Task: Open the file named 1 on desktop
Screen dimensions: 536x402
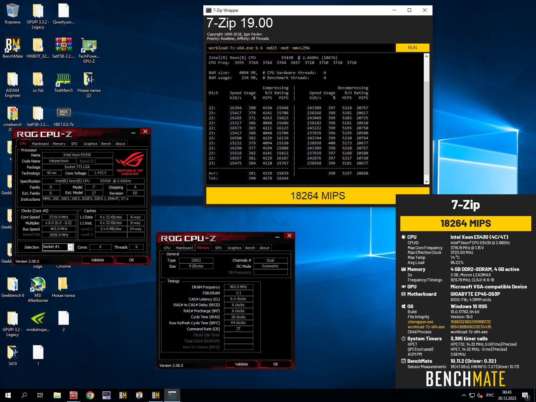Action: [x=38, y=355]
